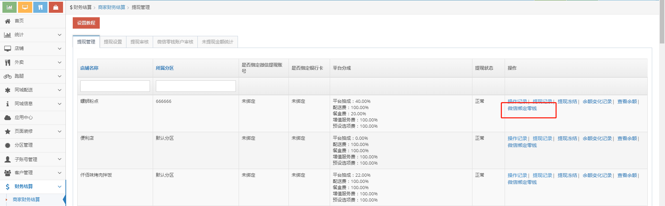Click the red shopping bag icon button
This screenshot has height=206, width=665.
(x=56, y=7)
